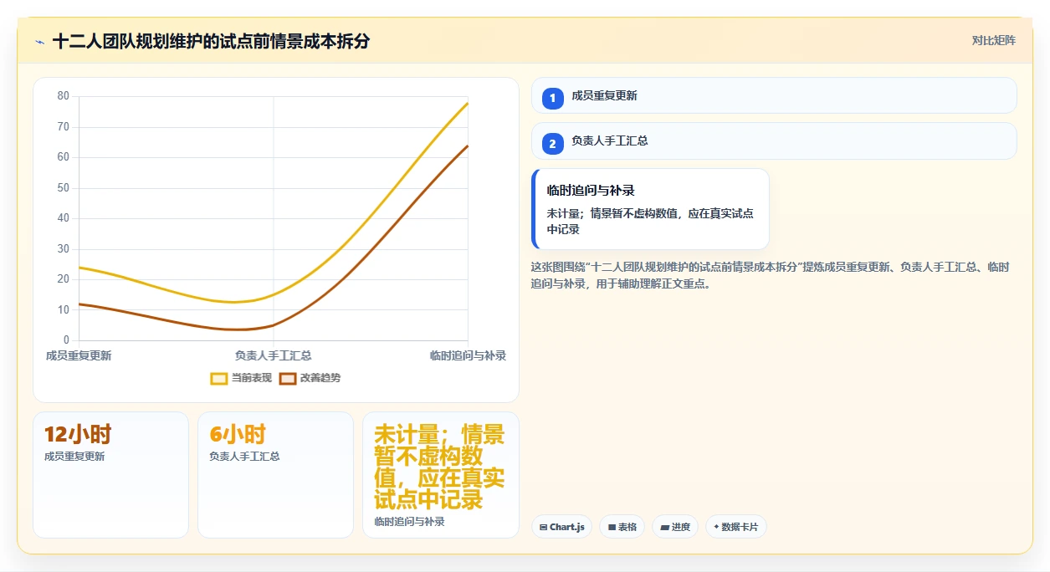Select numbered item 2 负责人手工汇总
Viewport: 1050px width, 572px height.
[x=774, y=141]
